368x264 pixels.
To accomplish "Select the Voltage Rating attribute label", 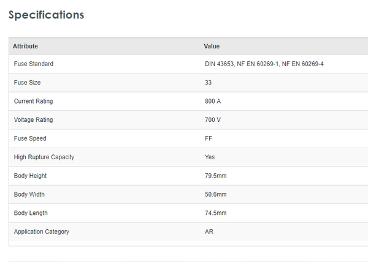I will pos(33,120).
